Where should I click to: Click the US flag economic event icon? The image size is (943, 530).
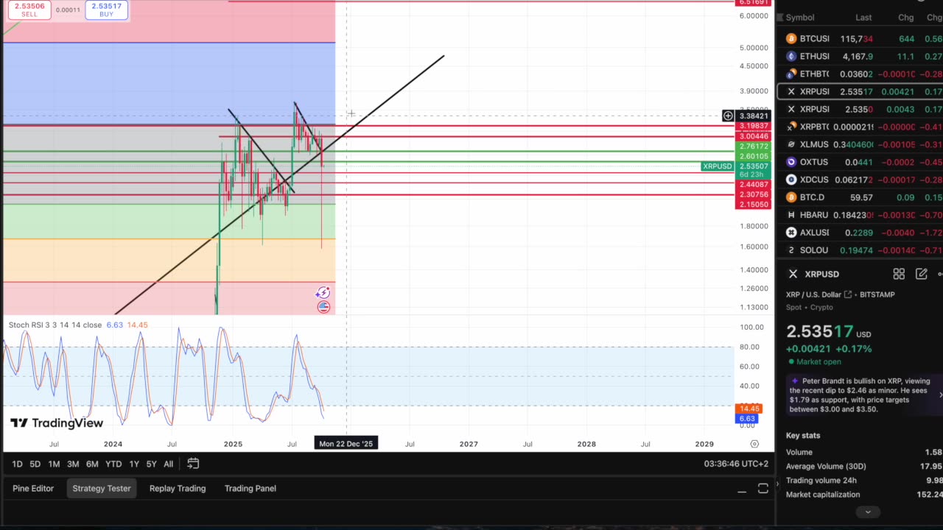(x=323, y=307)
